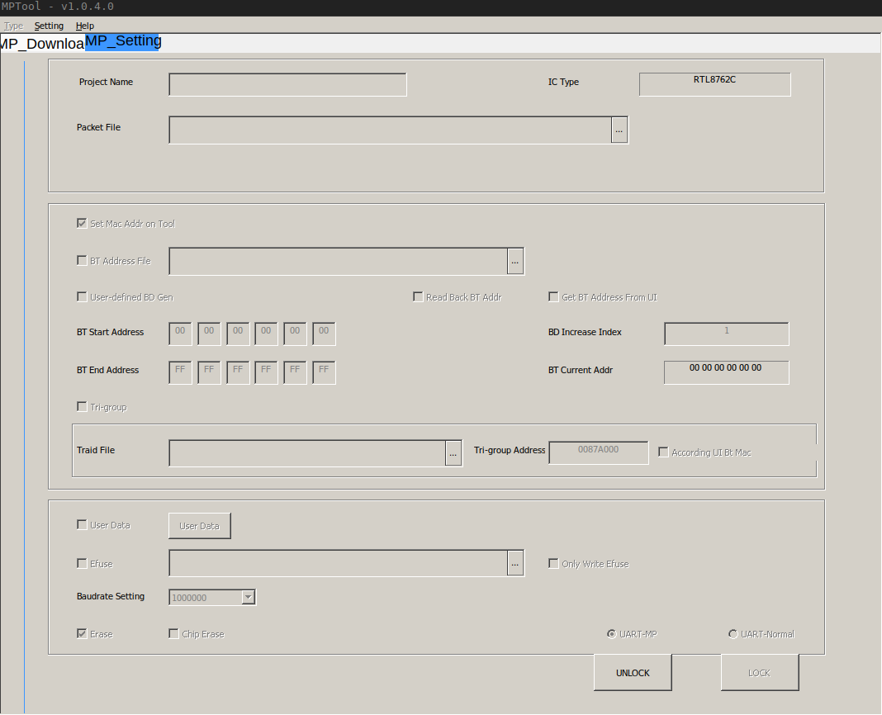Click the BT Current Addr field
The image size is (882, 715).
pos(726,372)
